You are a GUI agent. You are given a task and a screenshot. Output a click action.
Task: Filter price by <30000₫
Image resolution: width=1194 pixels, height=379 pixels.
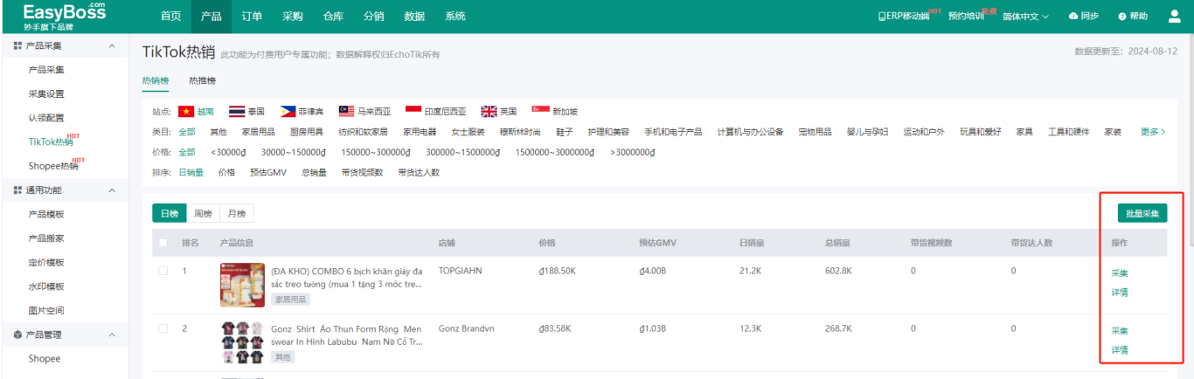point(229,152)
